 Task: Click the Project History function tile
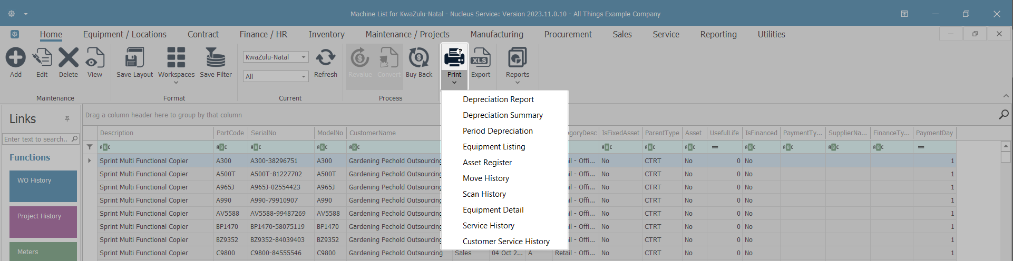click(x=43, y=222)
